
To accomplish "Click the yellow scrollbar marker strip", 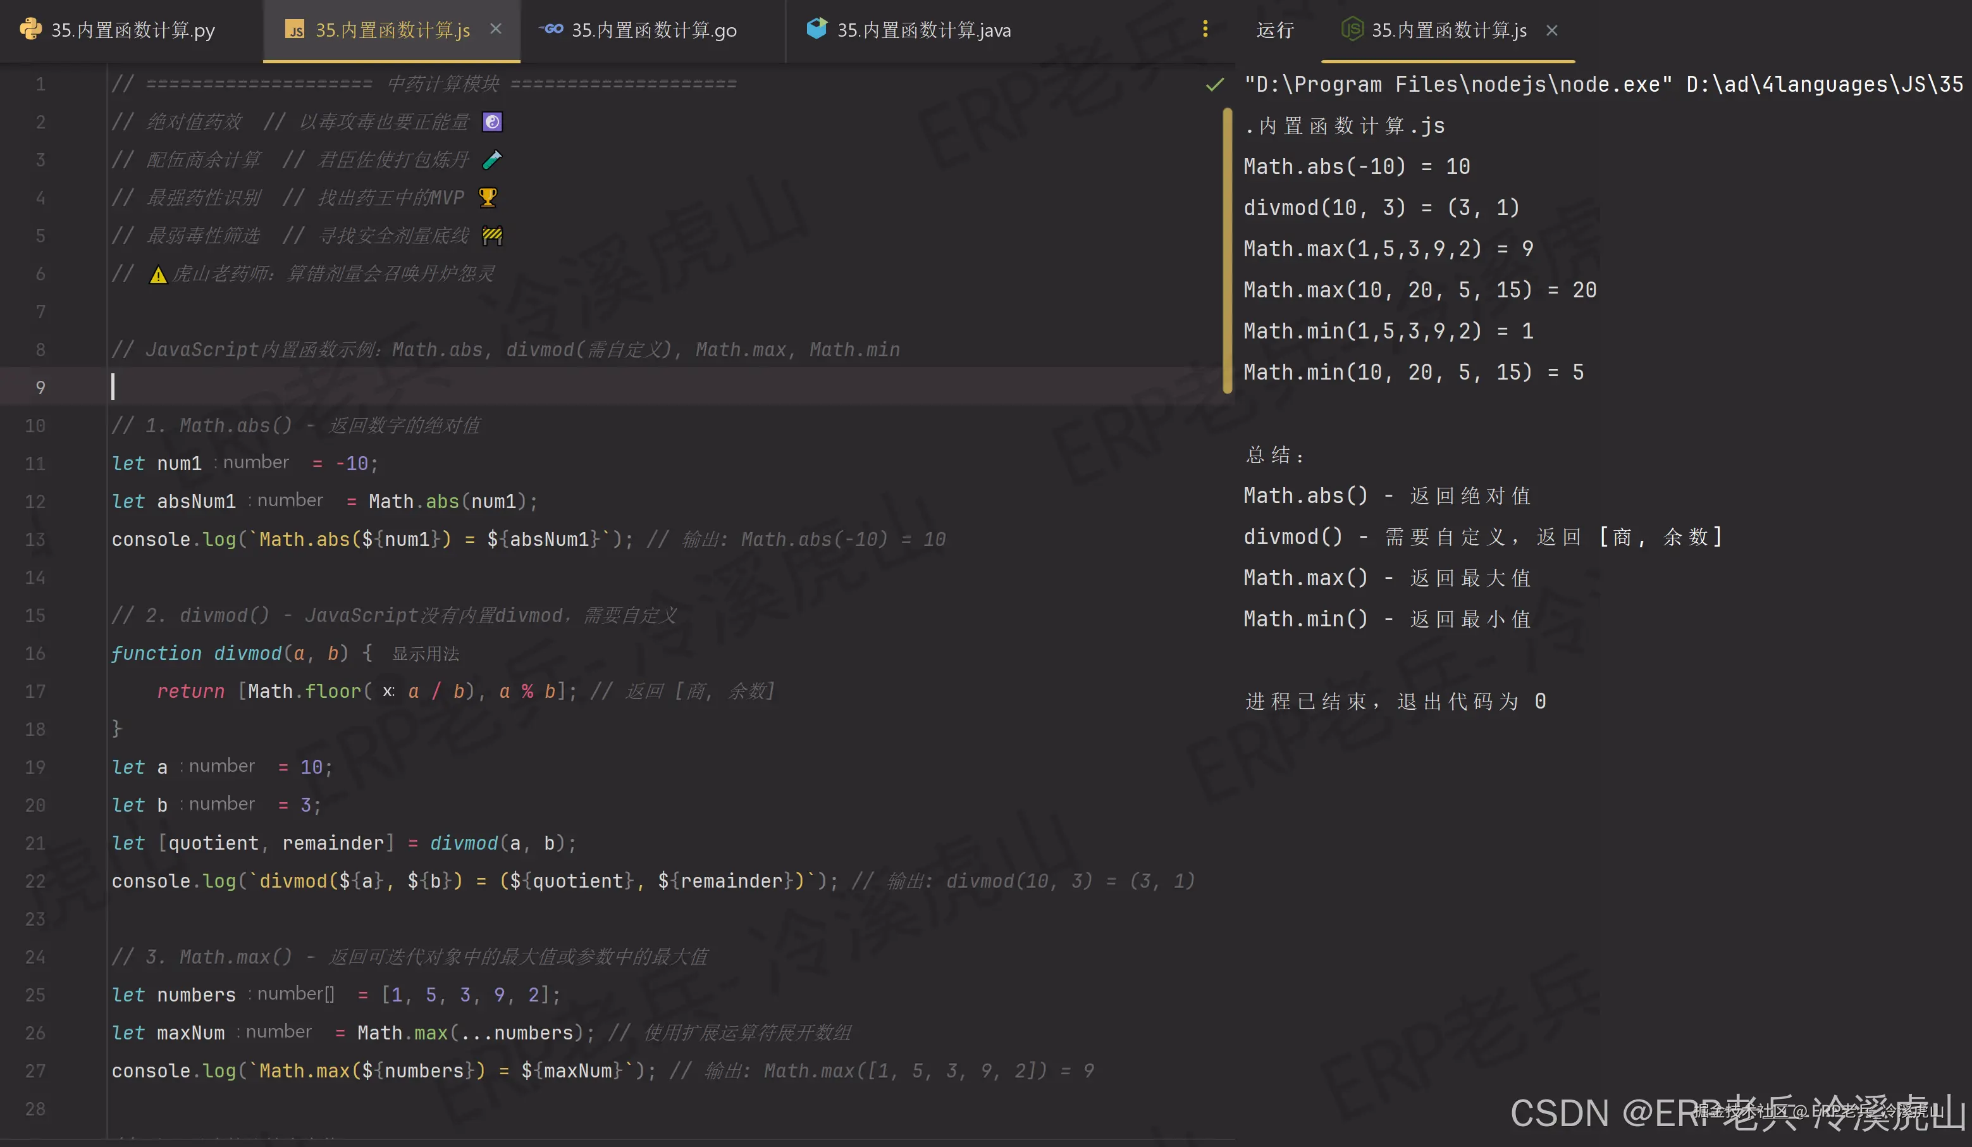I will pyautogui.click(x=1227, y=251).
